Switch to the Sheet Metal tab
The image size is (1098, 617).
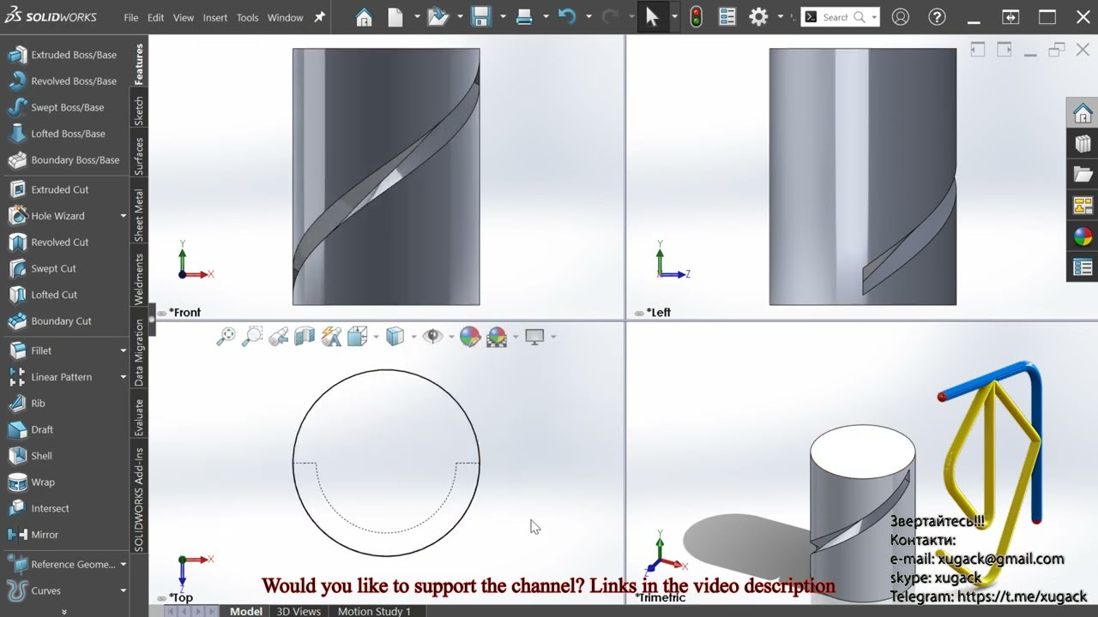[139, 215]
